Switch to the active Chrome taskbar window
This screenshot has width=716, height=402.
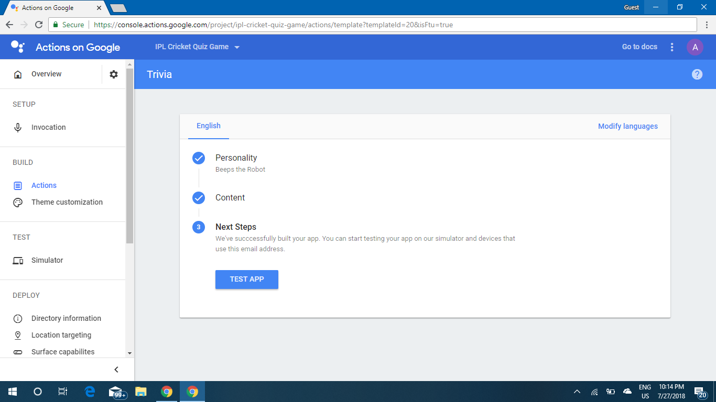click(192, 392)
